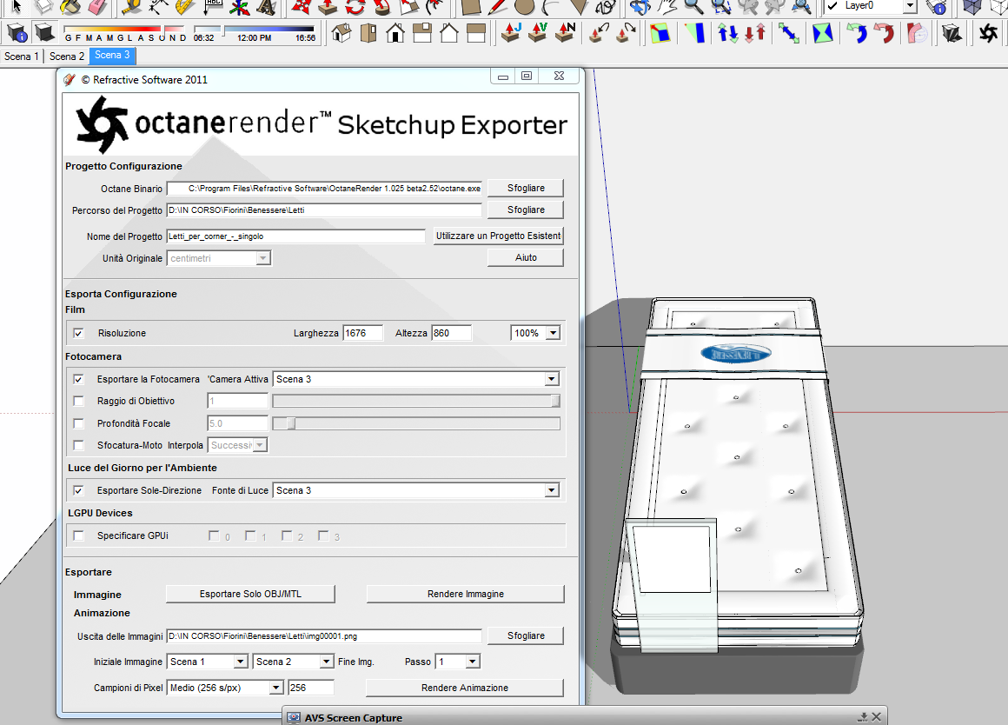This screenshot has width=1008, height=725.
Task: Click the black cube icon near Octane
Action: [x=952, y=32]
